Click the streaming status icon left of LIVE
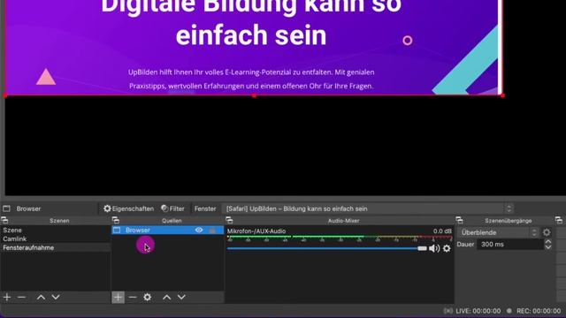 tap(448, 311)
